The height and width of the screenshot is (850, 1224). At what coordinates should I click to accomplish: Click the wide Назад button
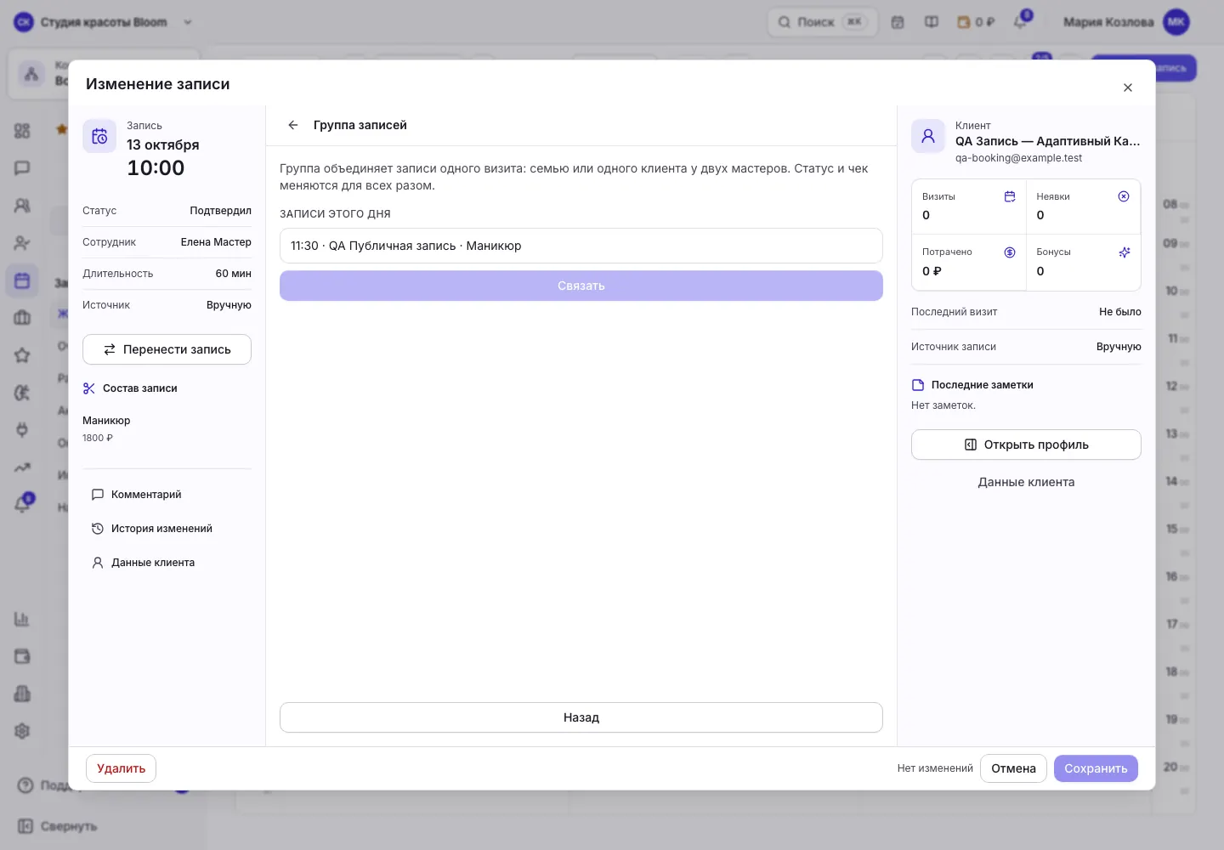[x=581, y=717]
